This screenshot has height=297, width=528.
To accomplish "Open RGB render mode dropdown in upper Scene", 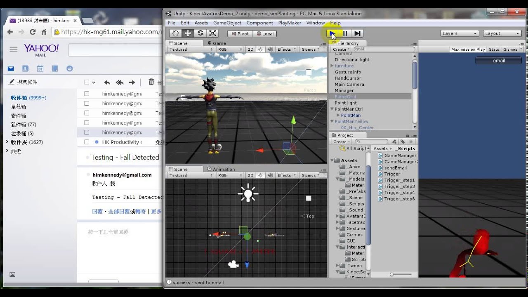I will [x=230, y=49].
